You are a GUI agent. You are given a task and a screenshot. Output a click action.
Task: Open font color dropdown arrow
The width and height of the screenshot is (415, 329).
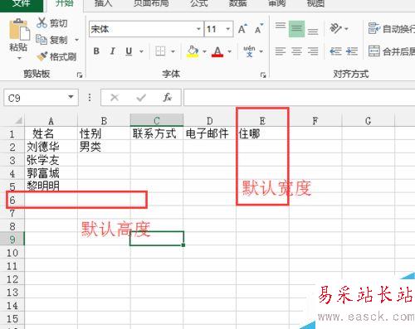point(229,51)
